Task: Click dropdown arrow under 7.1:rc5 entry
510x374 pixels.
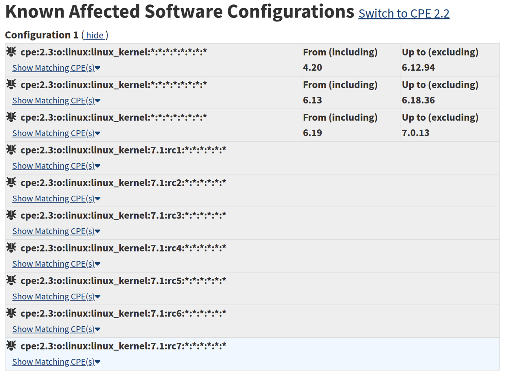Action: point(98,297)
